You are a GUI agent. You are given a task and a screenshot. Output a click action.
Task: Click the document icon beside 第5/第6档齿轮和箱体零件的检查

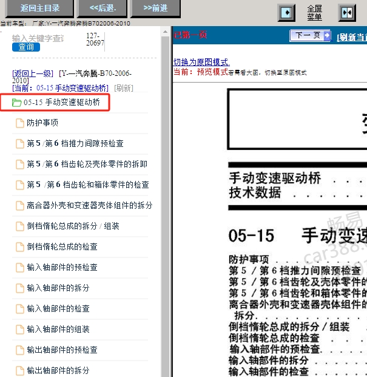click(20, 185)
